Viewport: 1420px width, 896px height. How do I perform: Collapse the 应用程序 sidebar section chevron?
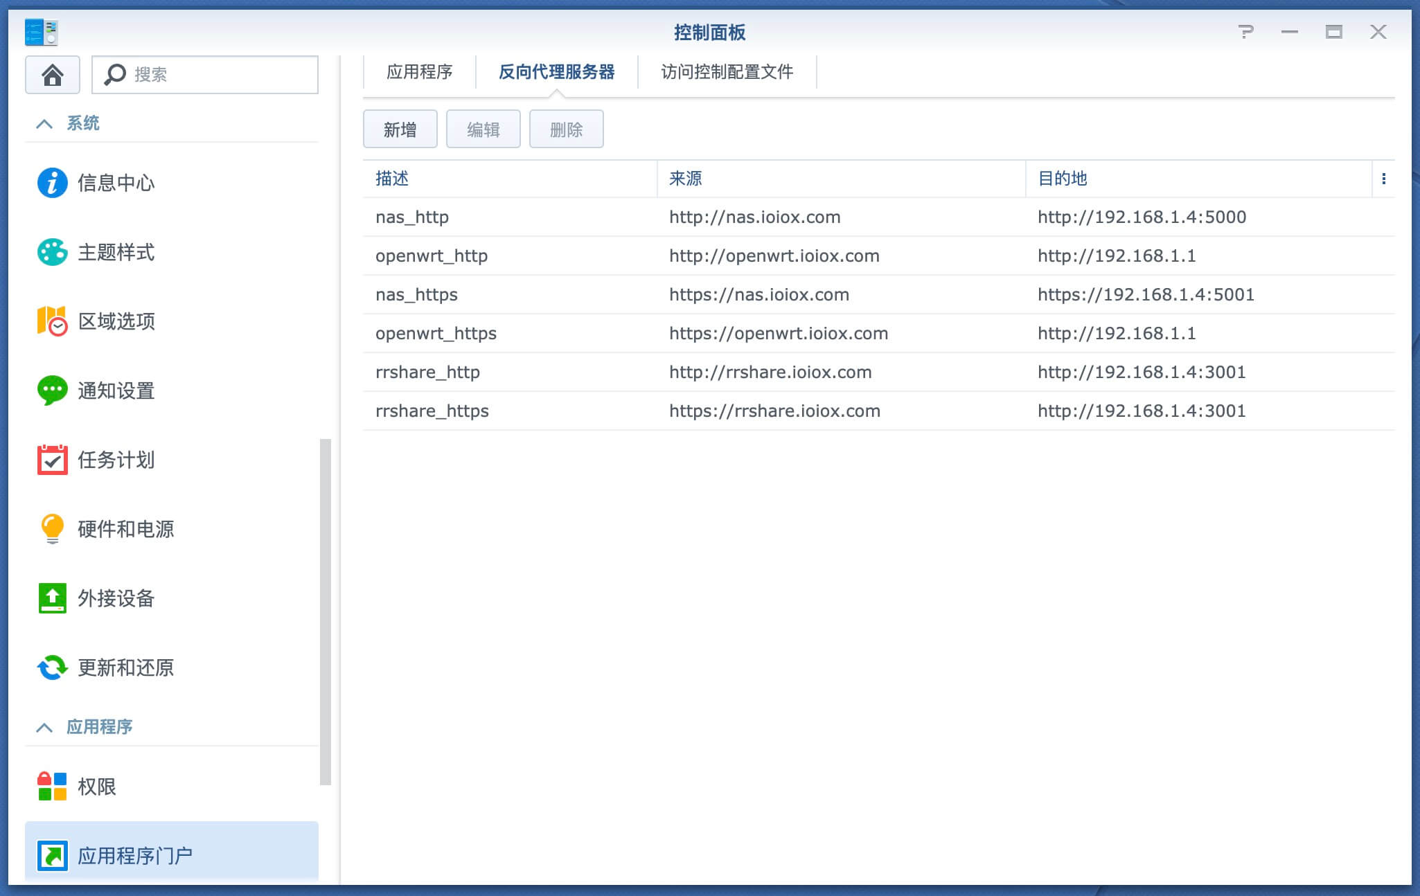click(x=44, y=727)
